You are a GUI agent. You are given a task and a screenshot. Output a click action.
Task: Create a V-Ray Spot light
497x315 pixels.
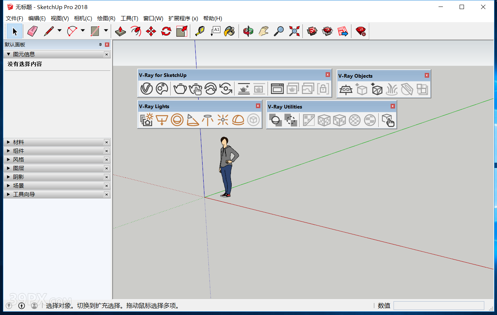click(192, 120)
